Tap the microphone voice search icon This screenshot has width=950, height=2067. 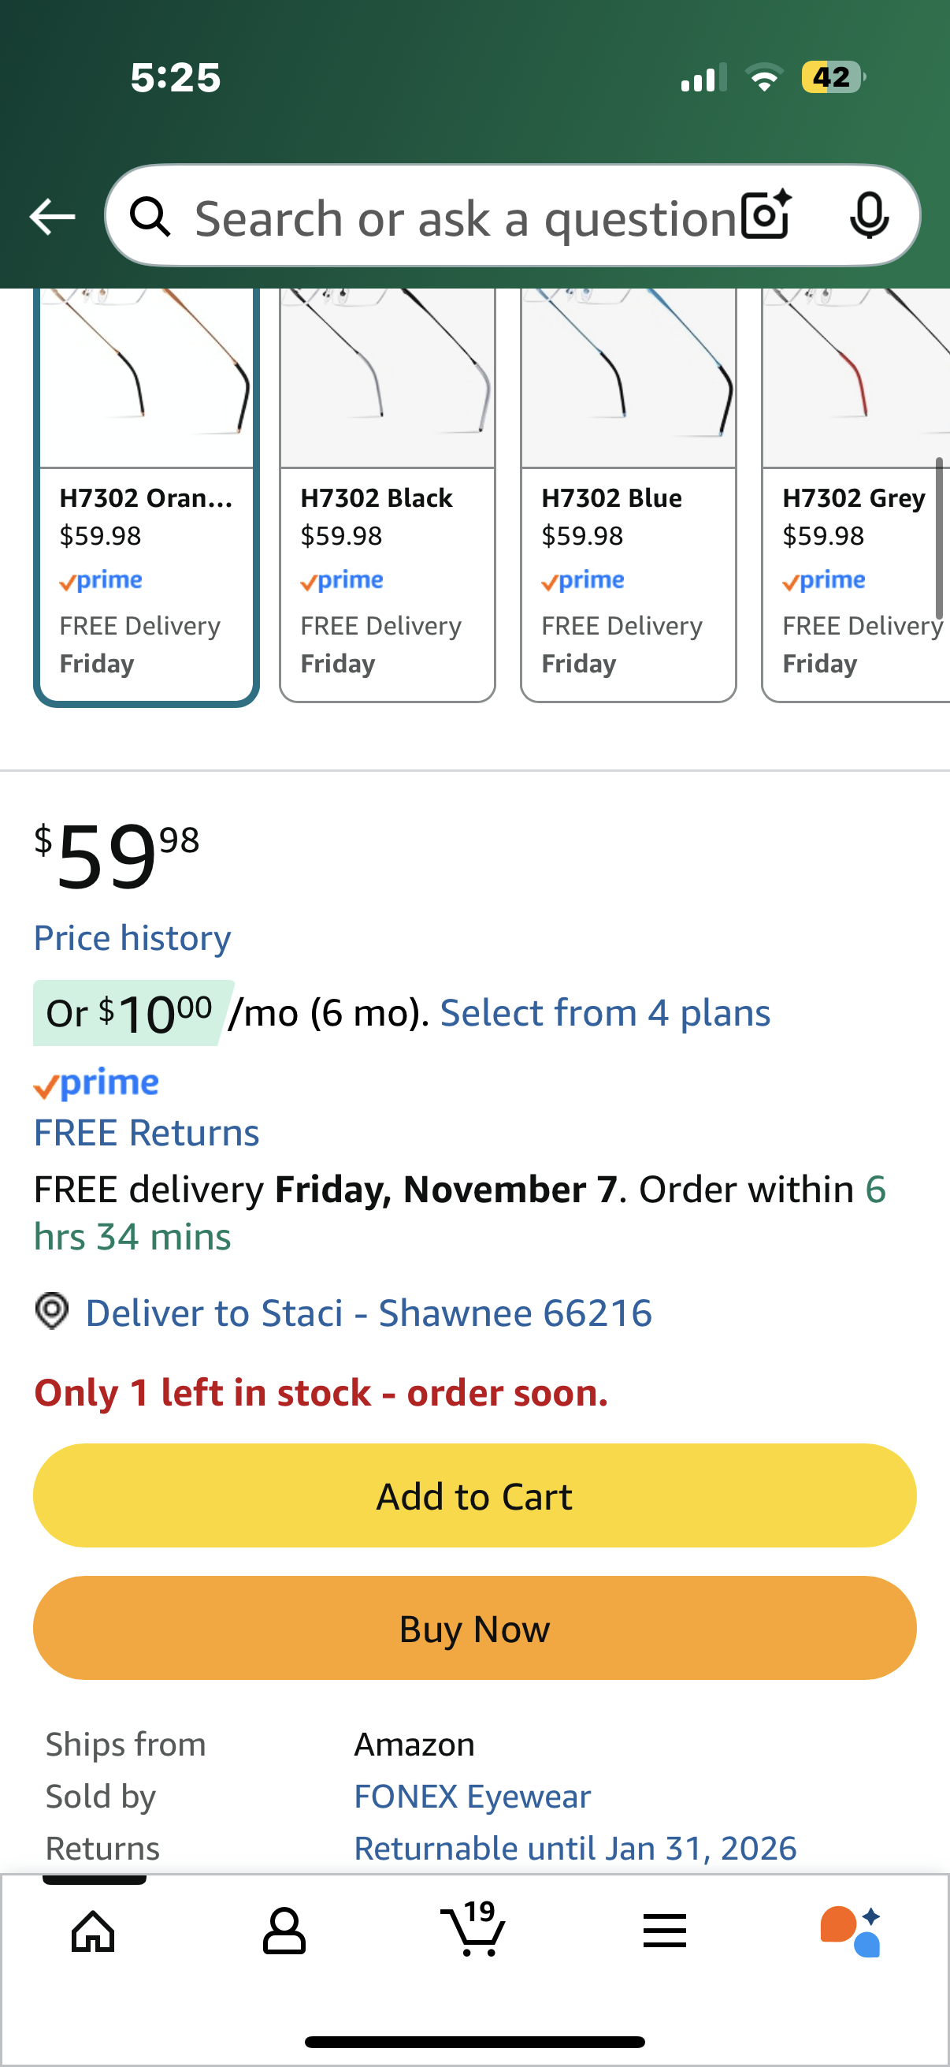(x=869, y=215)
